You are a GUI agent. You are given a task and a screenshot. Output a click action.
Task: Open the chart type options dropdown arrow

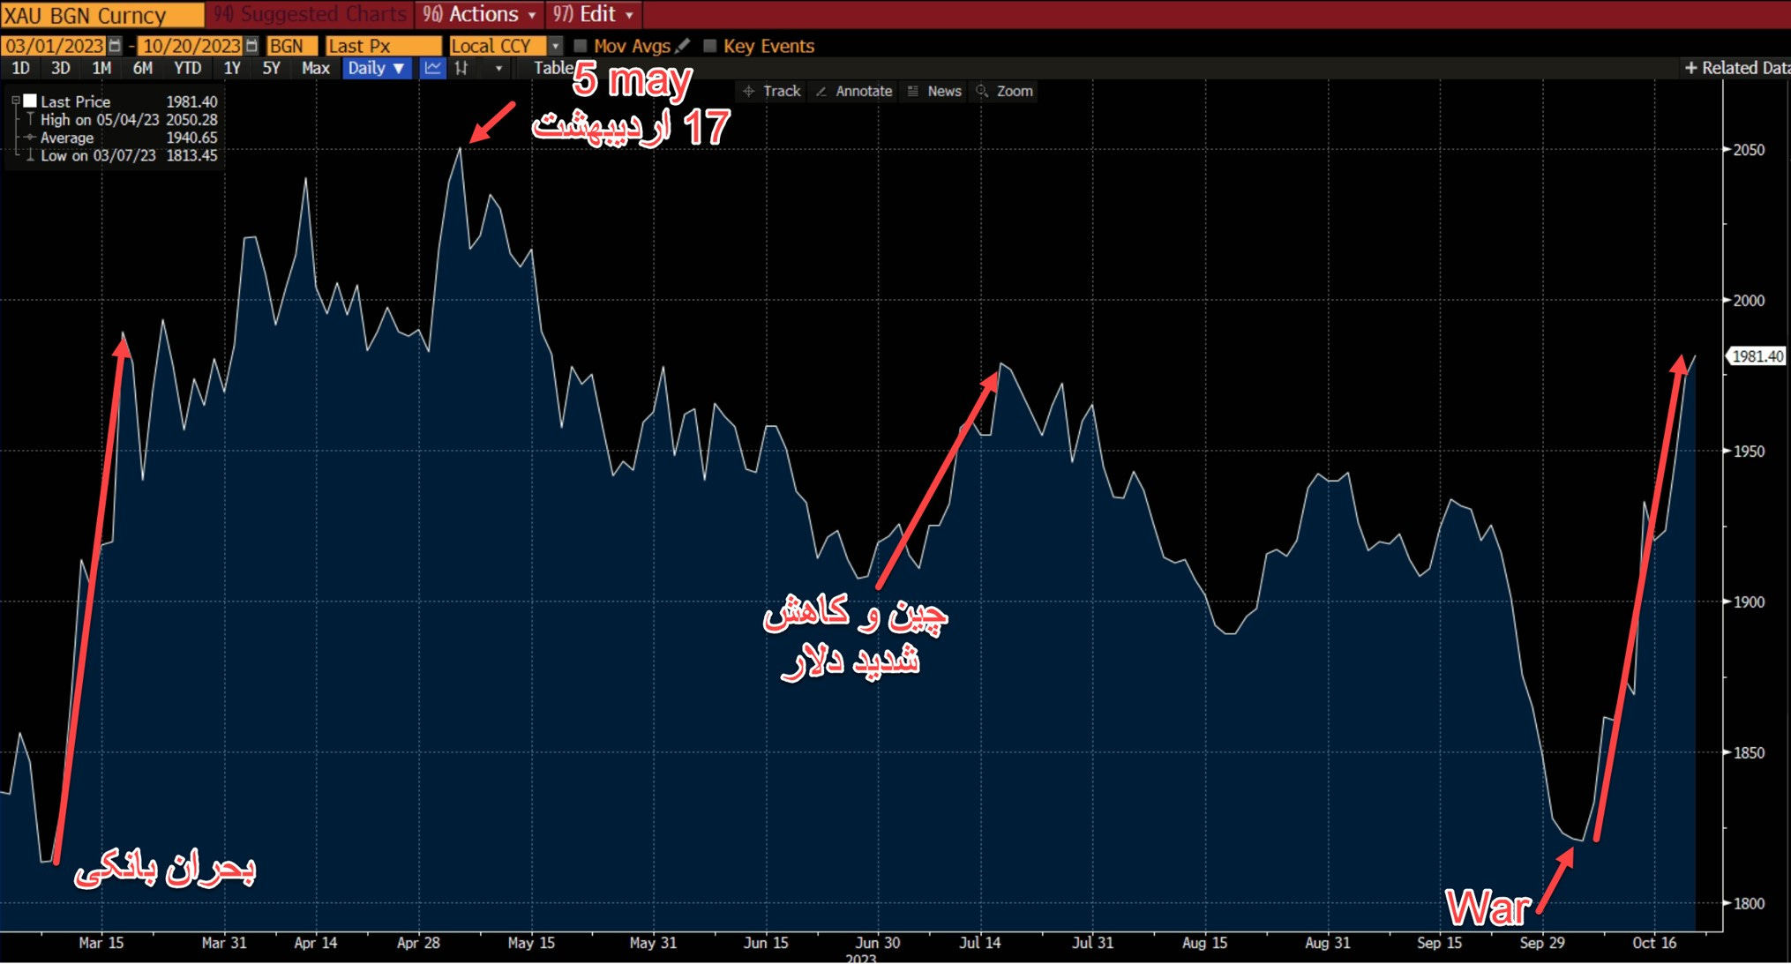498,68
